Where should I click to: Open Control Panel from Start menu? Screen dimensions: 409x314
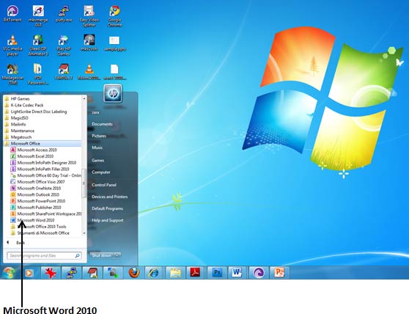pyautogui.click(x=104, y=185)
